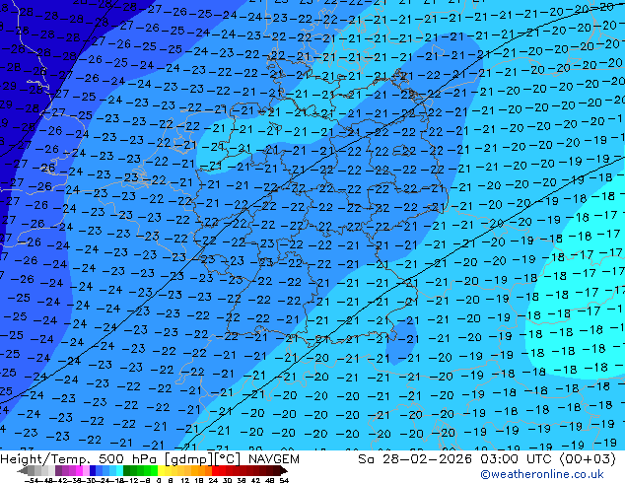625x483 pixels.
Task: Click the dark right arrow of the color scale
Action: pos(284,470)
